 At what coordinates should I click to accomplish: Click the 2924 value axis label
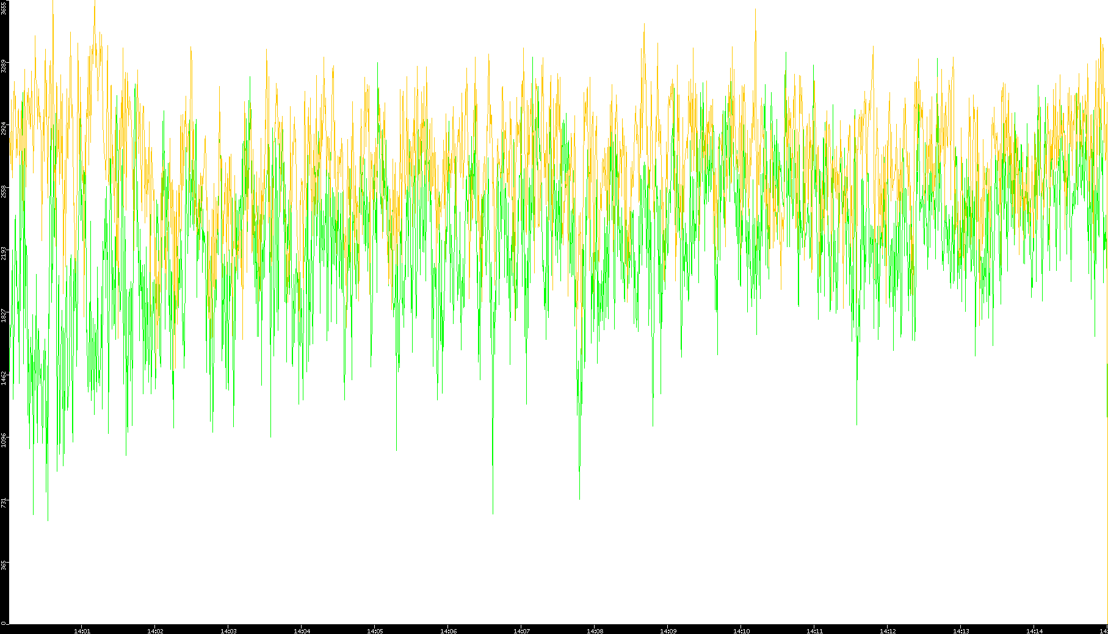4,129
